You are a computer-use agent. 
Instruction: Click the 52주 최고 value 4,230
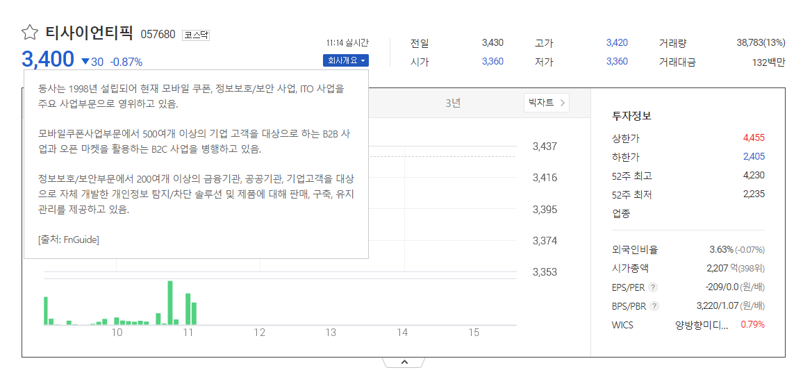coord(754,176)
